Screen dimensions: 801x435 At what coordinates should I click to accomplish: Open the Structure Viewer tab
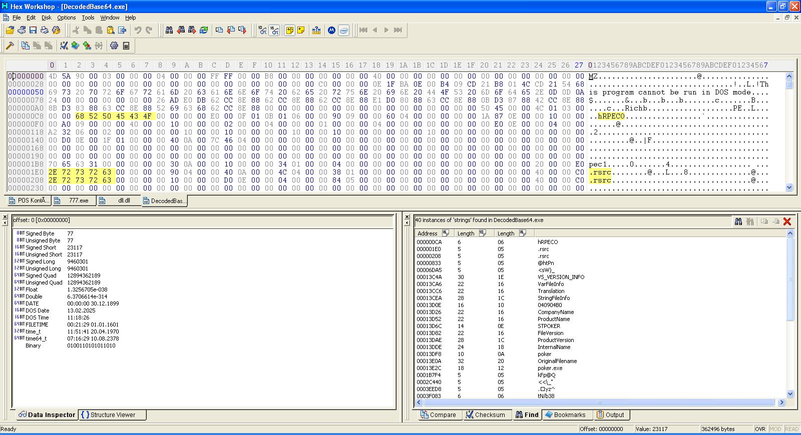point(113,414)
